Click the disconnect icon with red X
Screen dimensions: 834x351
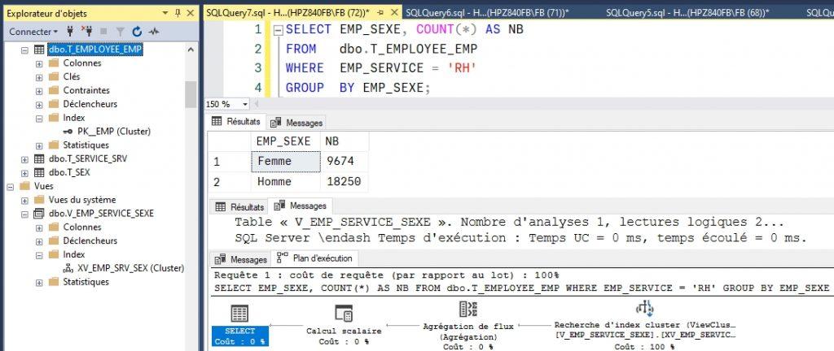[x=87, y=31]
